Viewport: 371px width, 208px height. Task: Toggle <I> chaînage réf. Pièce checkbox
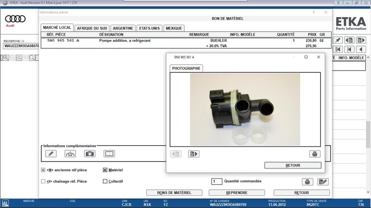43,181
